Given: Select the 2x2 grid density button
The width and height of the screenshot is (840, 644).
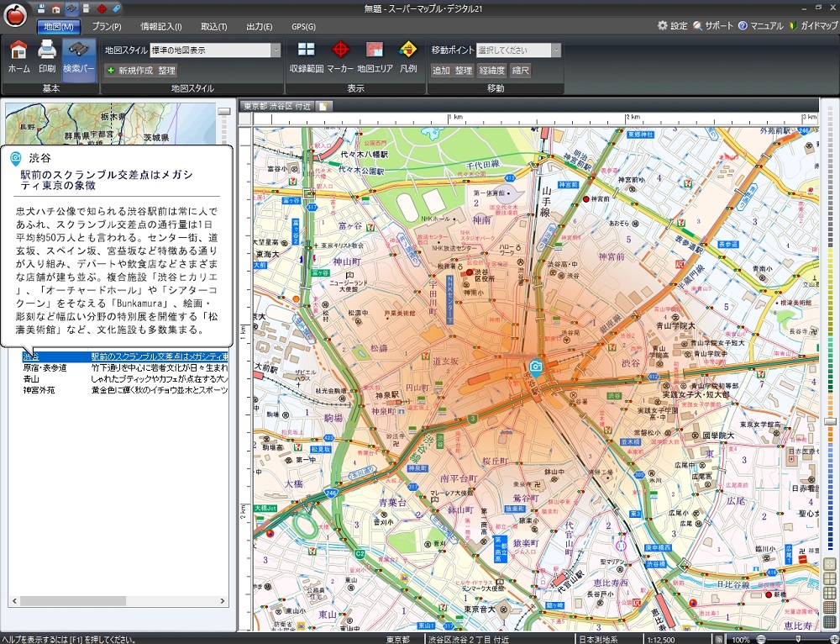Looking at the screenshot, I should coord(830,579).
